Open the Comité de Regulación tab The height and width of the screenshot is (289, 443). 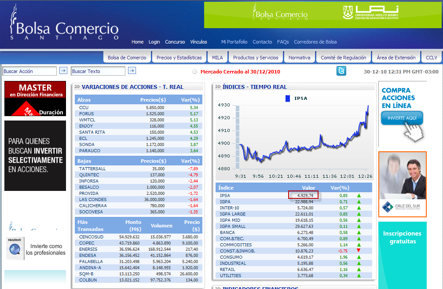pos(343,58)
